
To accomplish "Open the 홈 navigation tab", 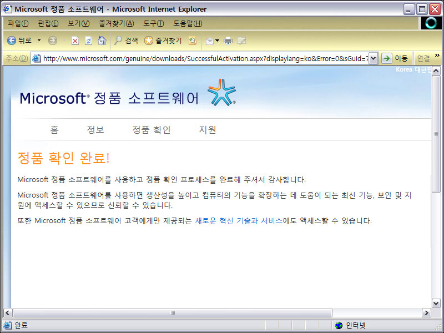I will [x=54, y=130].
